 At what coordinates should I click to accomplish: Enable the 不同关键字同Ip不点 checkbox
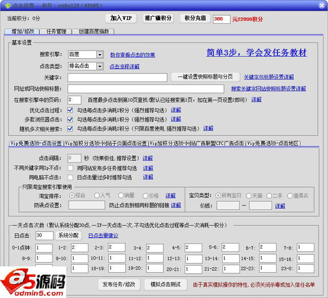coord(70,168)
